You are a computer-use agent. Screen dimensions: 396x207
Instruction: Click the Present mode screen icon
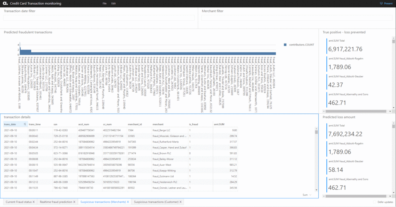click(381, 3)
